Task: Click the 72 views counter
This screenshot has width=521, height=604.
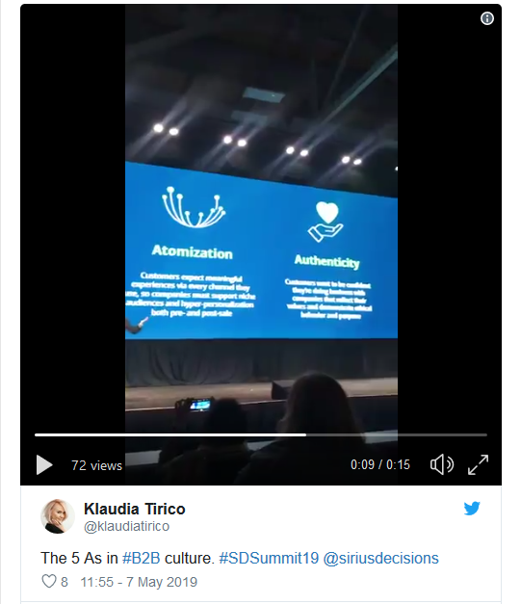Action: [x=96, y=465]
